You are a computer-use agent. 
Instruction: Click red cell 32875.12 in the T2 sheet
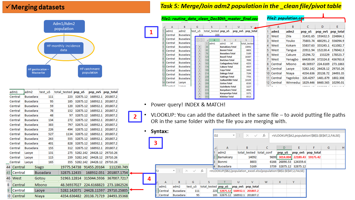click(225, 191)
